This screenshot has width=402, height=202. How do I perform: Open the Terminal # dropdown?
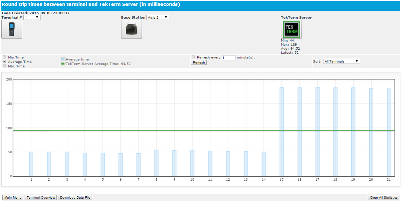coord(32,18)
